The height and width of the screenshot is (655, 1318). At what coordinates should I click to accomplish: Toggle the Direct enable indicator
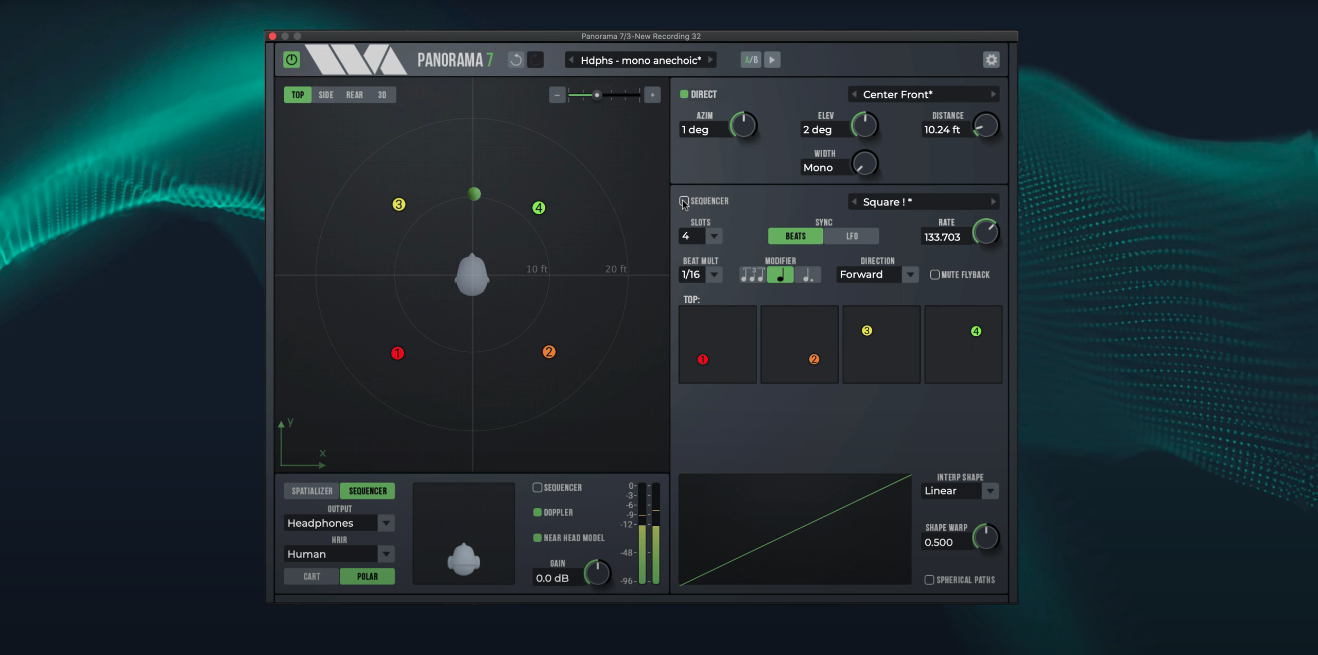(684, 94)
